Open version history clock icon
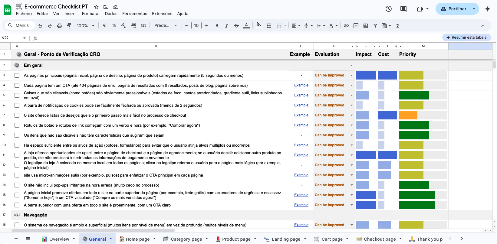Screen dimensions: 497x244 (389, 9)
